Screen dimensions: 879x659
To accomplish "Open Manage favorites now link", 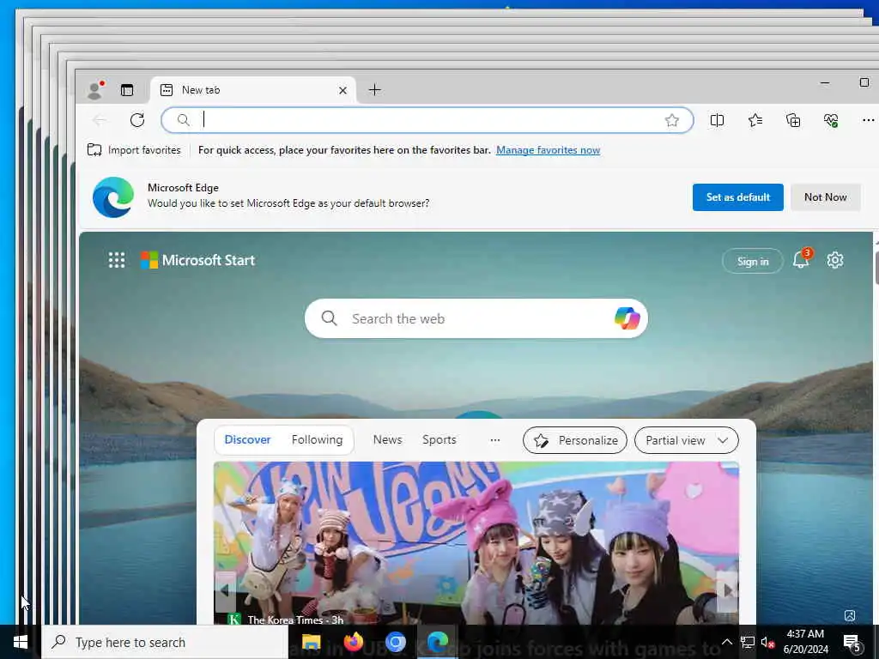I will click(548, 149).
